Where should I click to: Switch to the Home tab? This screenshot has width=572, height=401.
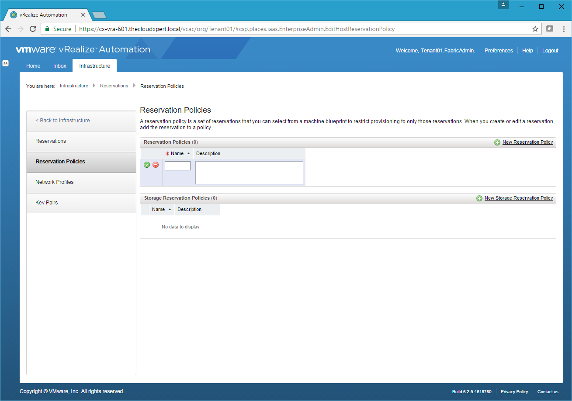tap(33, 66)
